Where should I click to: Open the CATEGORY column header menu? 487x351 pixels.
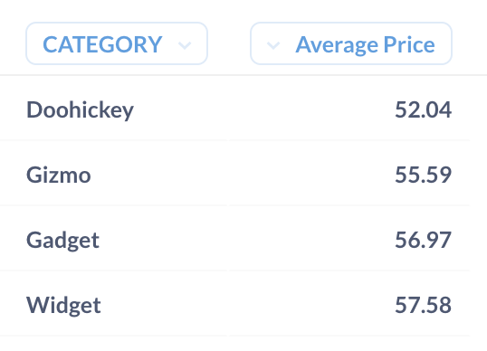coord(117,43)
